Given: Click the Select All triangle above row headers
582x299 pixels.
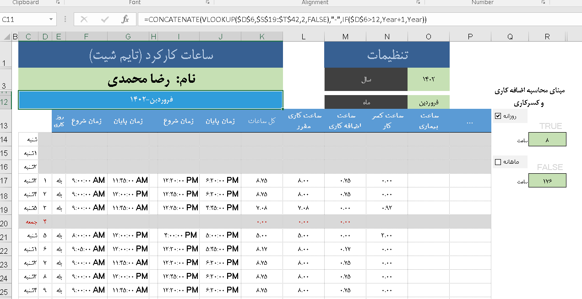Looking at the screenshot, I should [7, 36].
